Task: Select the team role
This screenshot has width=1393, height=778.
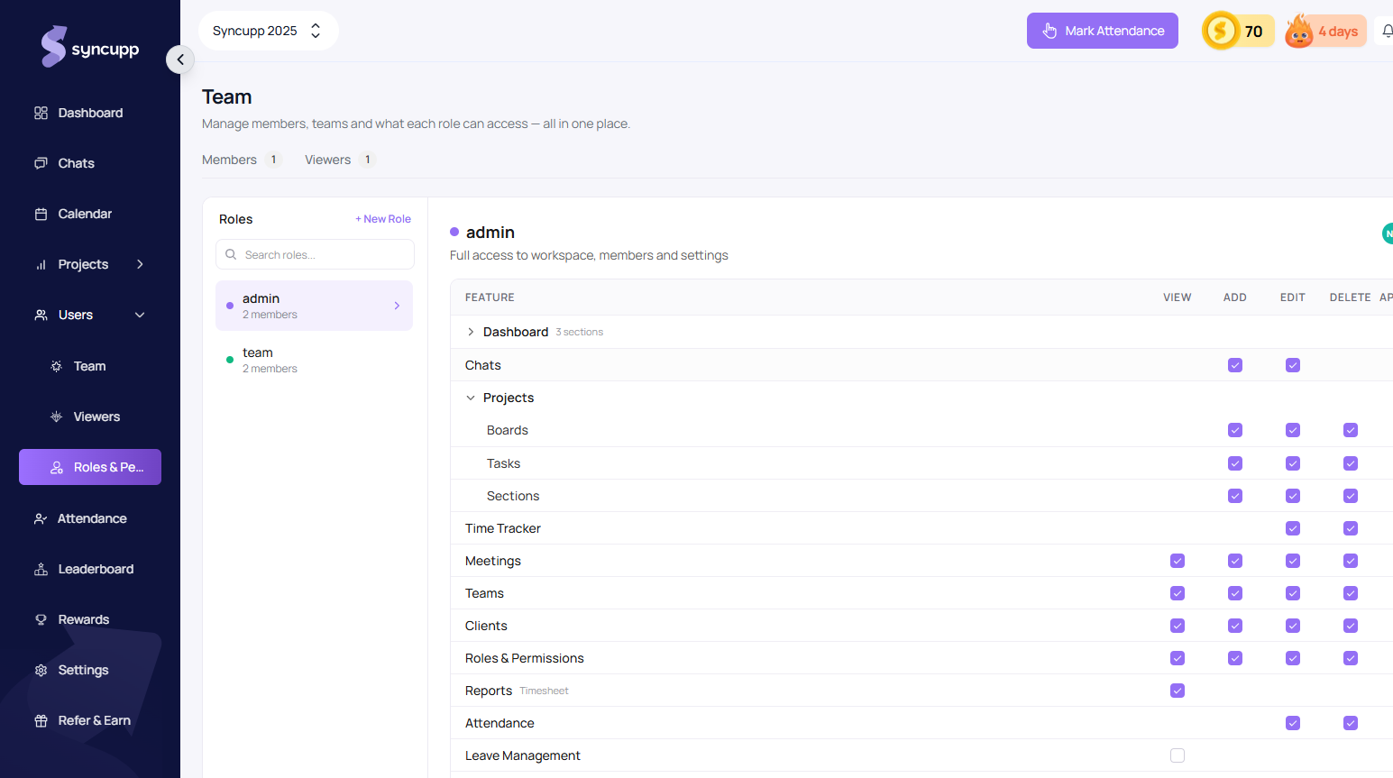Action: pos(314,360)
